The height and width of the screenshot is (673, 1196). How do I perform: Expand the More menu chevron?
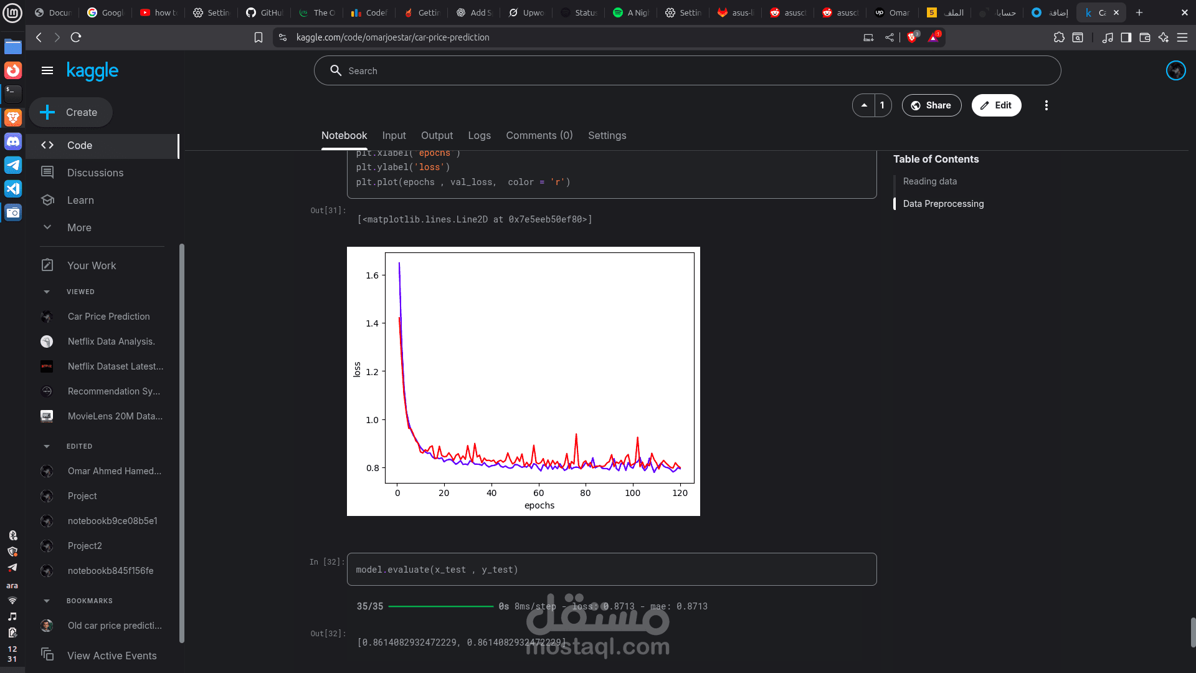point(47,227)
